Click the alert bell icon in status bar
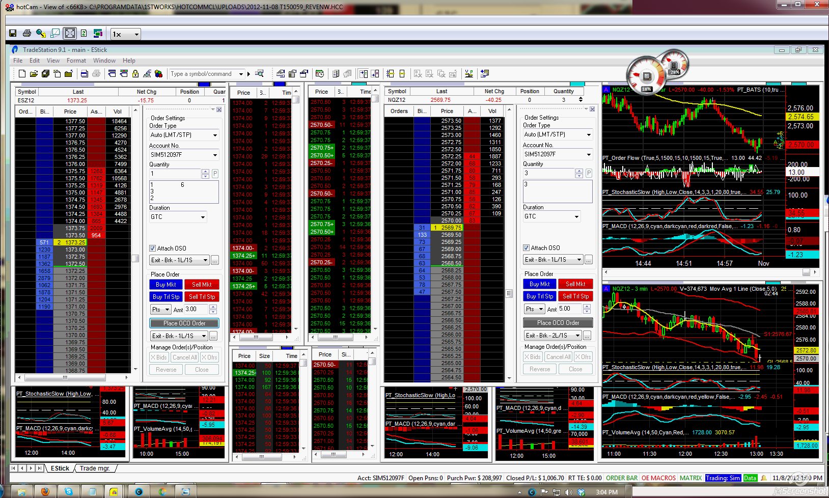This screenshot has height=498, width=829. point(763,478)
